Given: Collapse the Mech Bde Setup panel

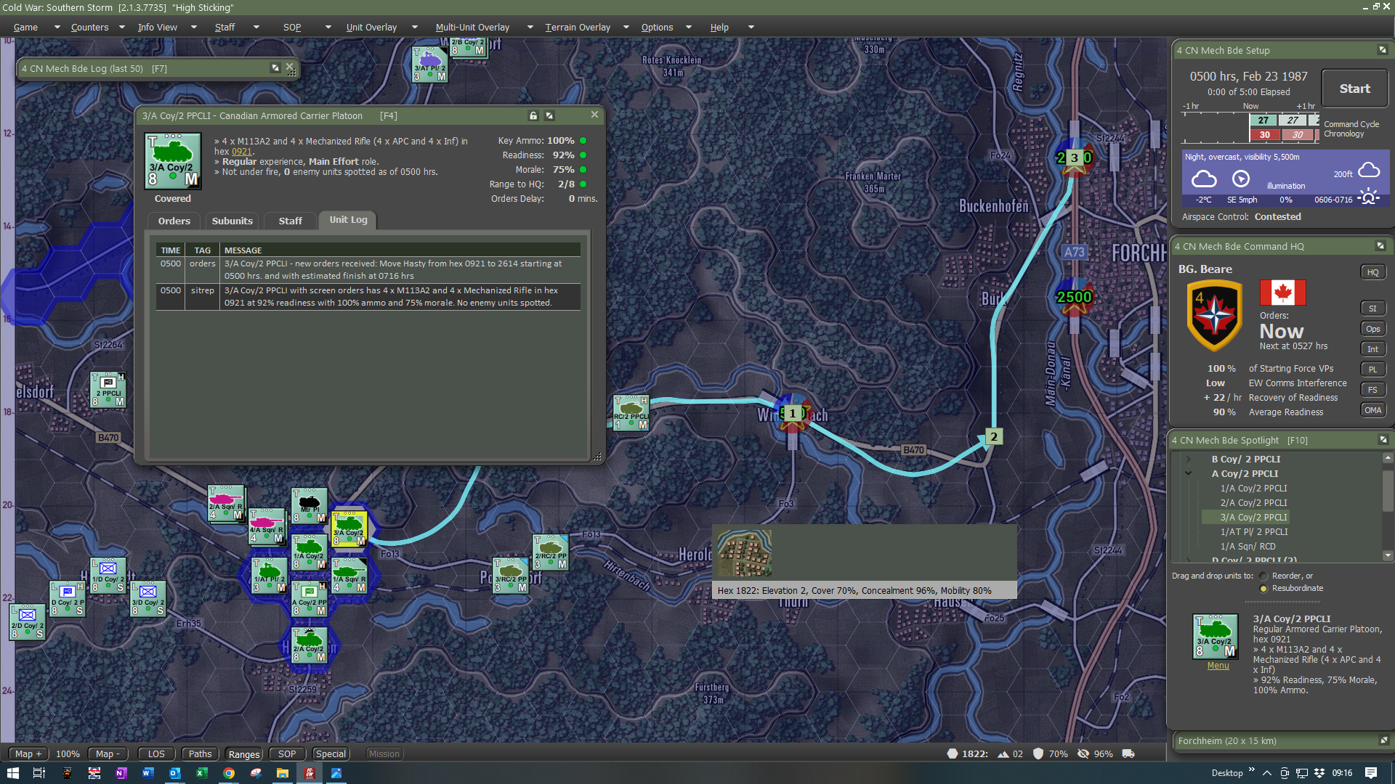Looking at the screenshot, I should [x=1382, y=50].
